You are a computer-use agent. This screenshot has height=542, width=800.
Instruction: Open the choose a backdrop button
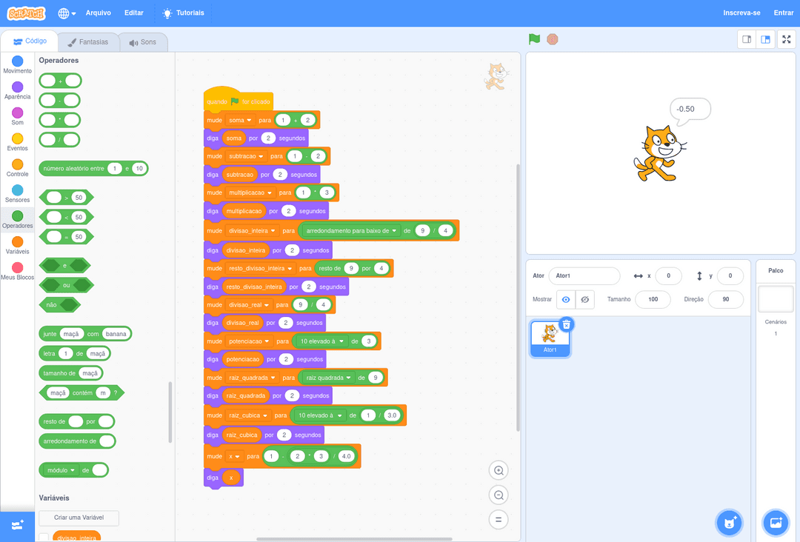pyautogui.click(x=776, y=522)
